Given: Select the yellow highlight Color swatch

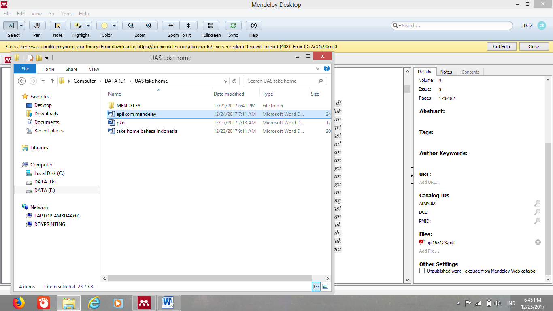Looking at the screenshot, I should [x=104, y=26].
